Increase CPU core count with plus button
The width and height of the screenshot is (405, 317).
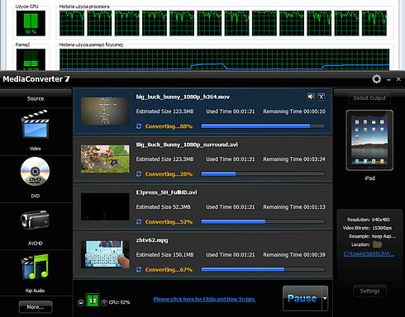[x=104, y=303]
